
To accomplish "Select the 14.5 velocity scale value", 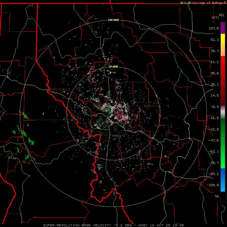I will click(215, 96).
